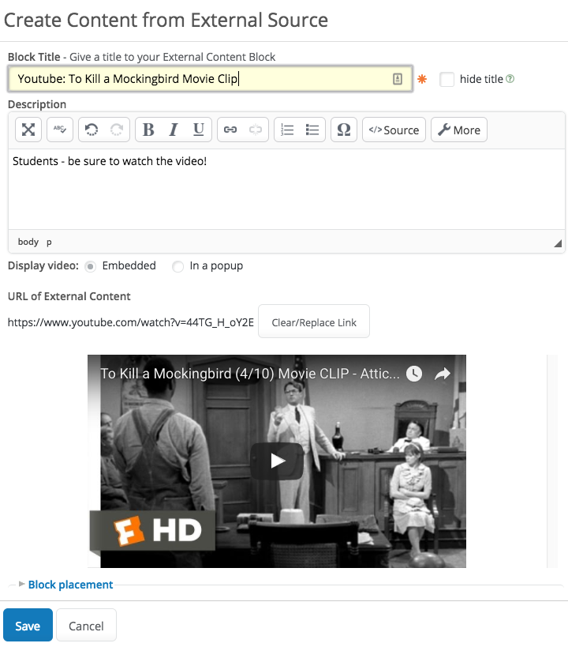
Task: Open the hide title help icon
Action: 510,78
